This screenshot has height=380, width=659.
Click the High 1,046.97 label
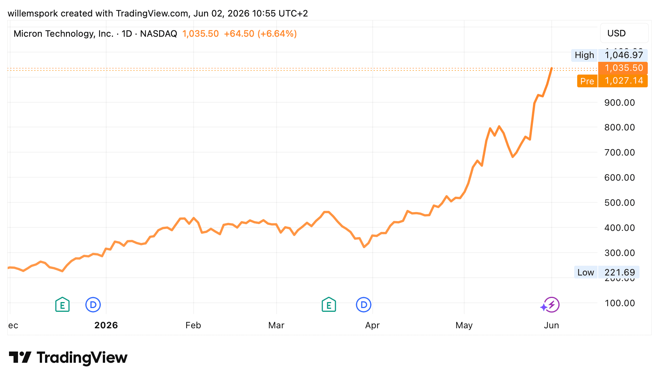[x=609, y=55]
